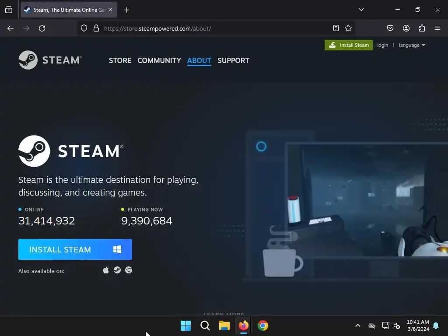Open the COMMUNITY menu item
This screenshot has width=448, height=336.
(159, 60)
